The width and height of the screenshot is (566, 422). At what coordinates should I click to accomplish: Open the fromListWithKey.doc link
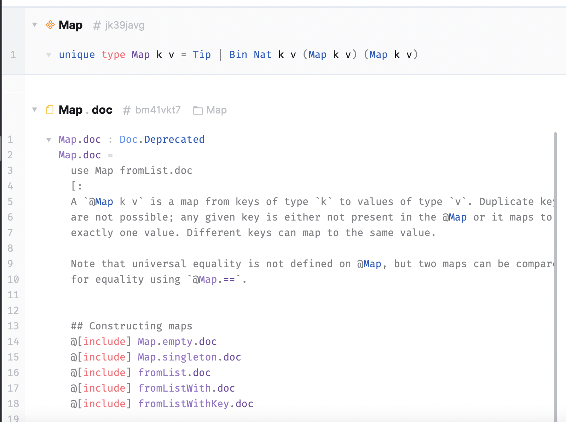[x=195, y=404]
